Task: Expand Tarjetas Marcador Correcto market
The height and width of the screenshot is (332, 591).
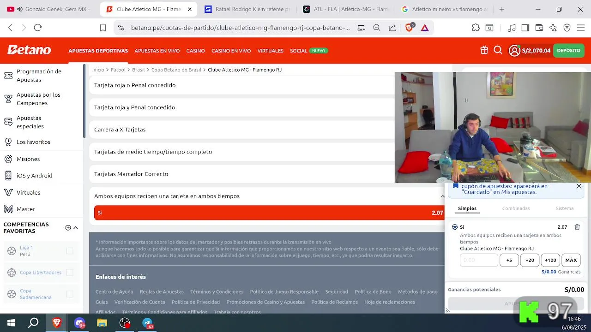Action: click(x=242, y=174)
